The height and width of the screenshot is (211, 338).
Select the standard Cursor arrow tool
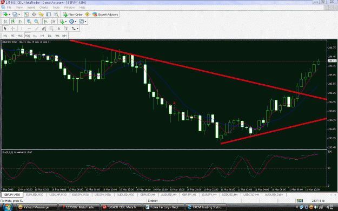pos(5,29)
